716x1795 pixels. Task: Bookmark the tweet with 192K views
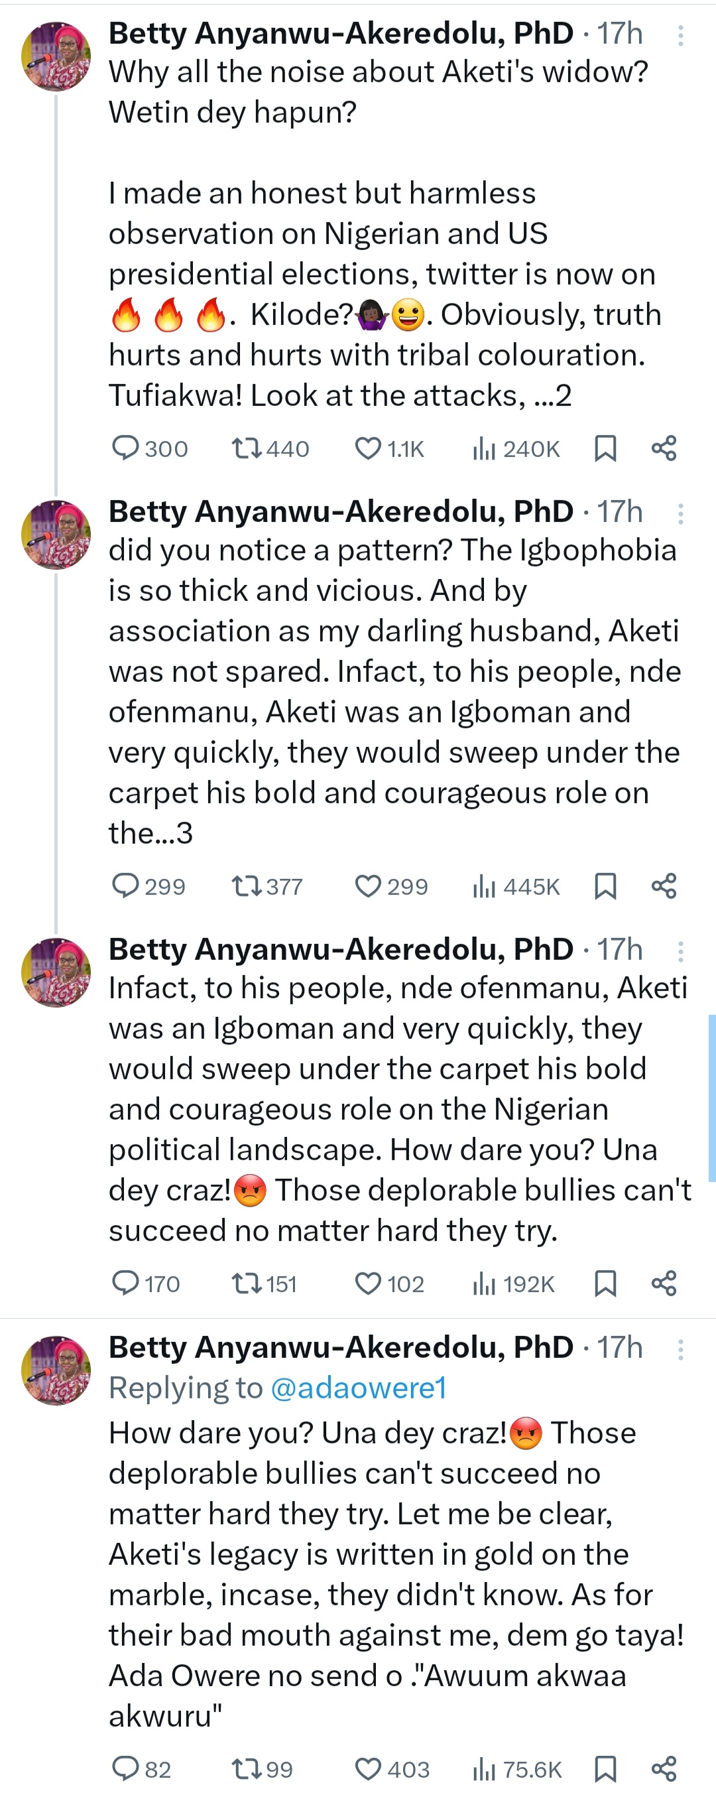[605, 1283]
